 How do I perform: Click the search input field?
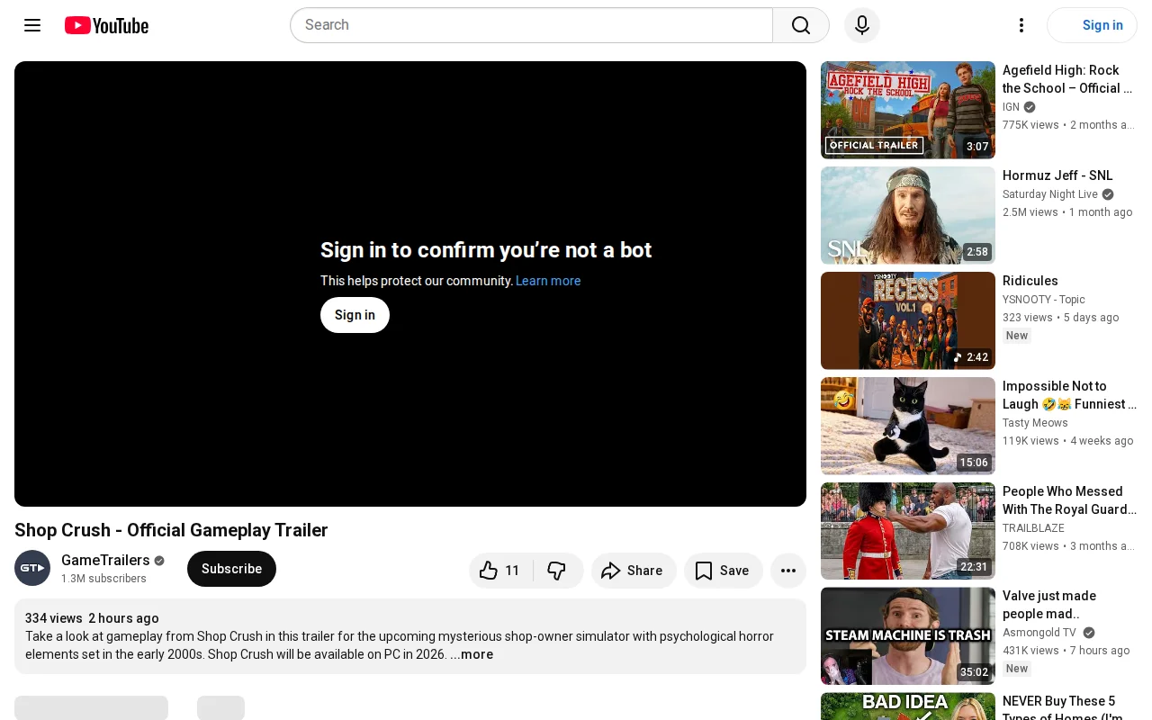(531, 25)
